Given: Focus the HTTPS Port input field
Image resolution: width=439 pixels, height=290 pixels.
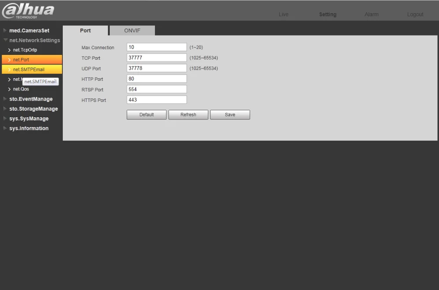Looking at the screenshot, I should click(x=157, y=100).
